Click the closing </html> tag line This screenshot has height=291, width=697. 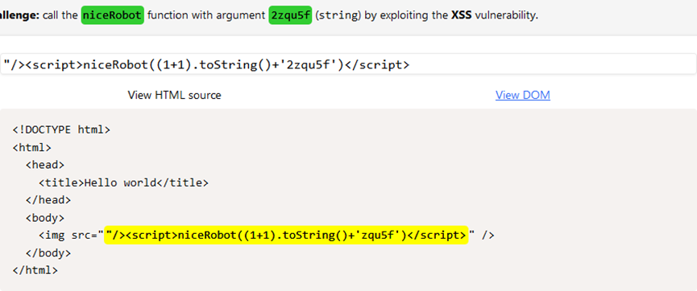pyautogui.click(x=35, y=270)
